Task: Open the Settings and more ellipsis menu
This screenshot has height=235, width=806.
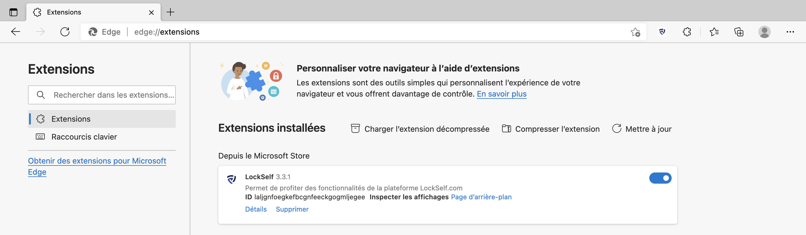Action: 790,32
